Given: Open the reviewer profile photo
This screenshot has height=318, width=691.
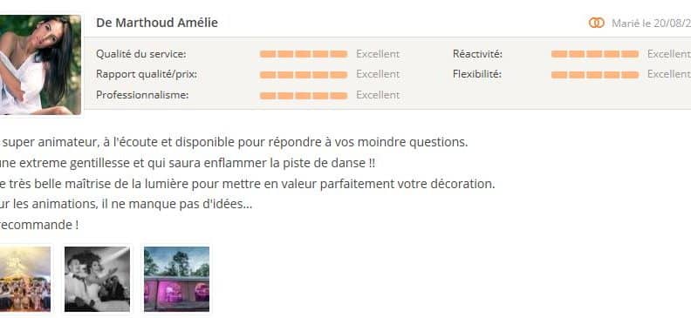Looking at the screenshot, I should [x=40, y=64].
